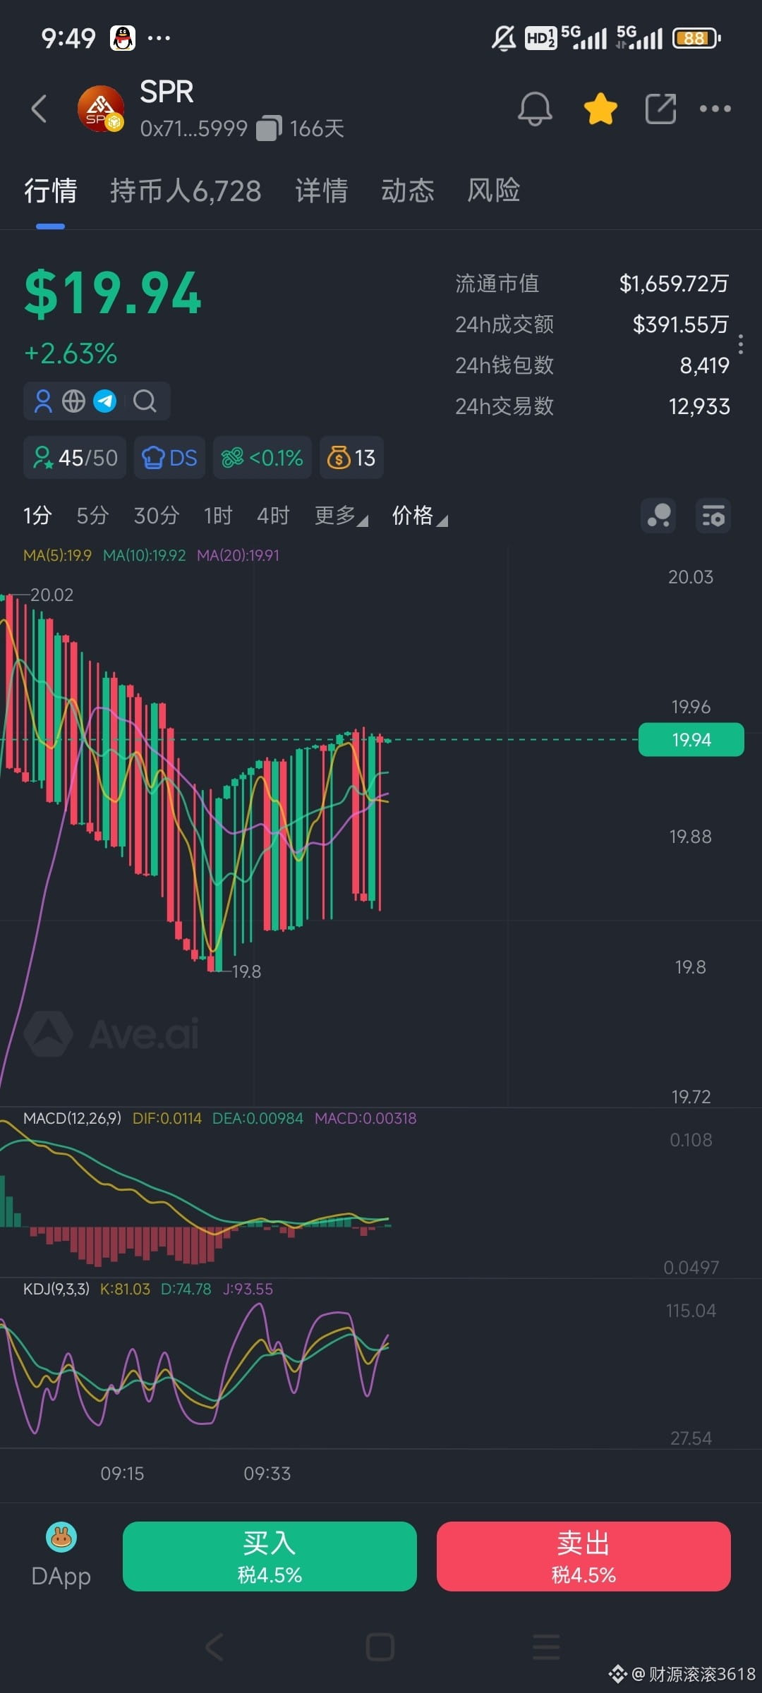This screenshot has width=762, height=1693.
Task: Open the project website globe icon
Action: pos(73,401)
